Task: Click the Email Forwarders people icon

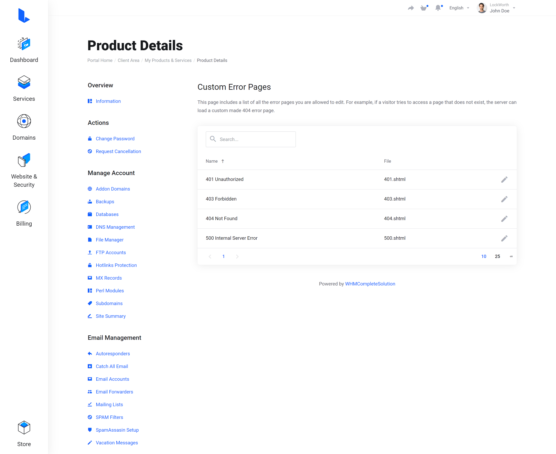Action: (90, 392)
